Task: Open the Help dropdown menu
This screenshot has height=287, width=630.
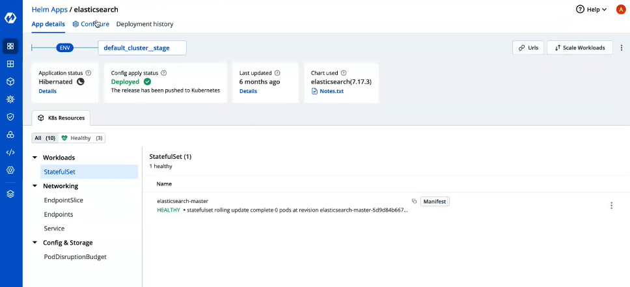Action: coord(591,10)
